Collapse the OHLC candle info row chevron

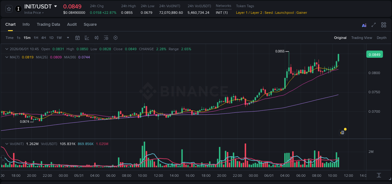[x=7, y=49]
